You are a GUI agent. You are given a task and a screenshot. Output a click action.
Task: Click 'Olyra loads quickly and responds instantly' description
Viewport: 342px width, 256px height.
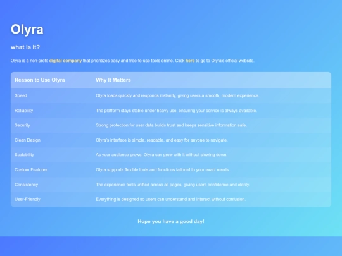click(177, 95)
